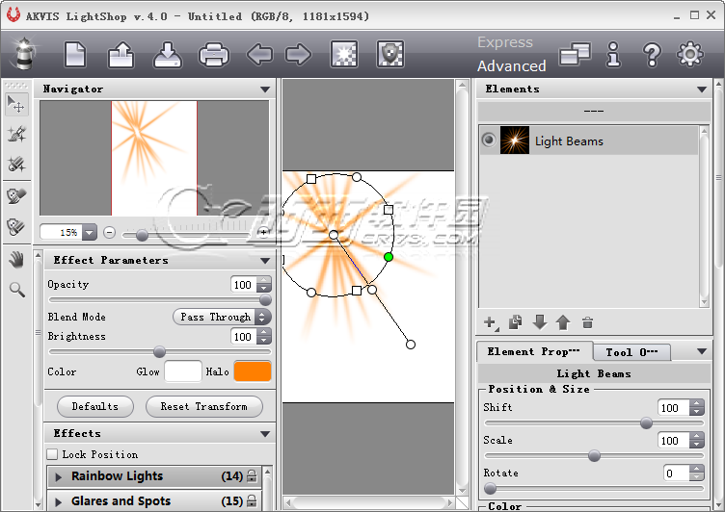Click the orange Halo color swatch

tap(253, 371)
